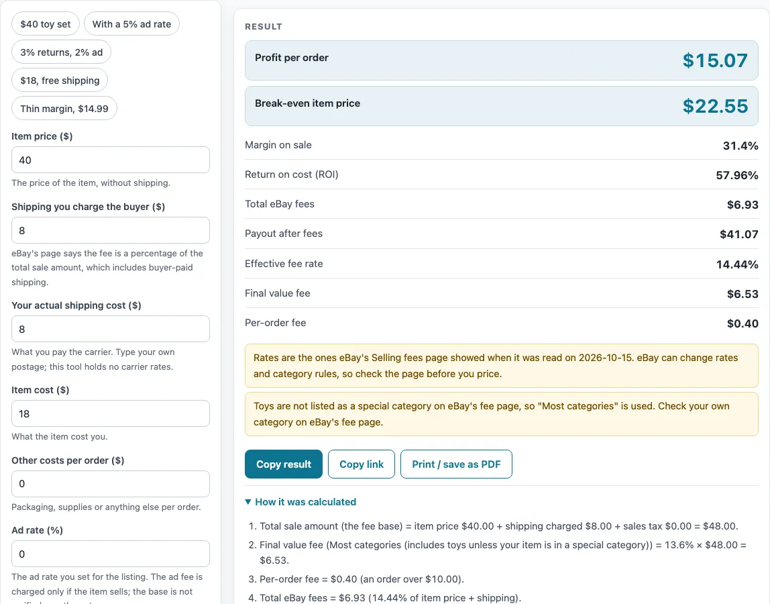Select the Break-even item price $22.55
This screenshot has height=604, width=770.
pyautogui.click(x=715, y=106)
